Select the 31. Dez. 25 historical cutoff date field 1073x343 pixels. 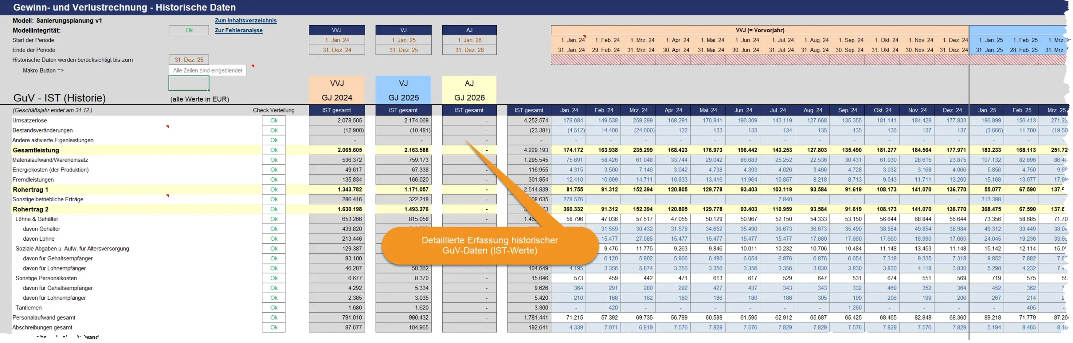(x=189, y=60)
